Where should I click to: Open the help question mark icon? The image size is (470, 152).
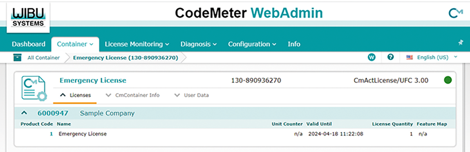pos(390,57)
